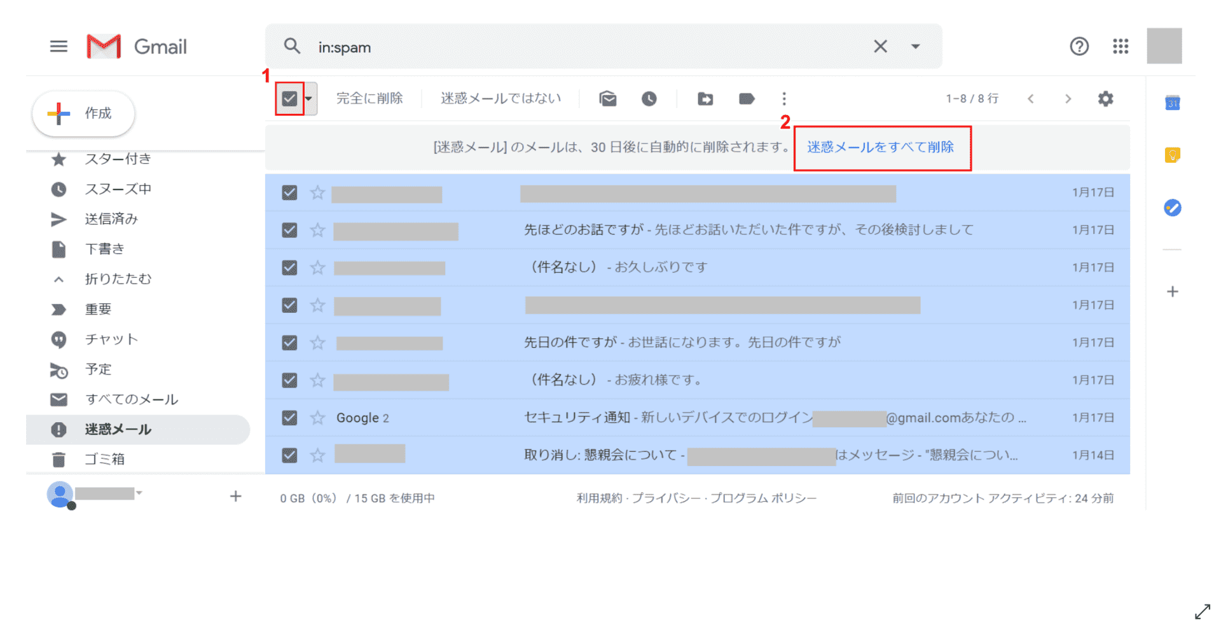1221x630 pixels.
Task: Click the plus icon to start new chat
Action: pos(235,496)
